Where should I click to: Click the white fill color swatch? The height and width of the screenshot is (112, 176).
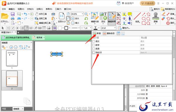[60, 28]
